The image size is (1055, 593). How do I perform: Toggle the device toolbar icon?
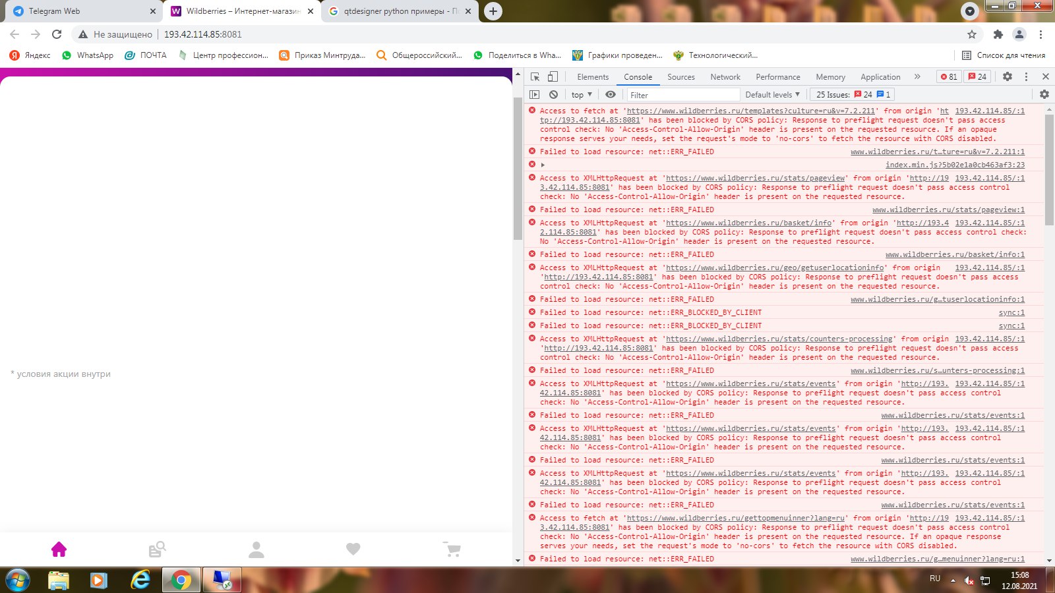click(x=553, y=76)
